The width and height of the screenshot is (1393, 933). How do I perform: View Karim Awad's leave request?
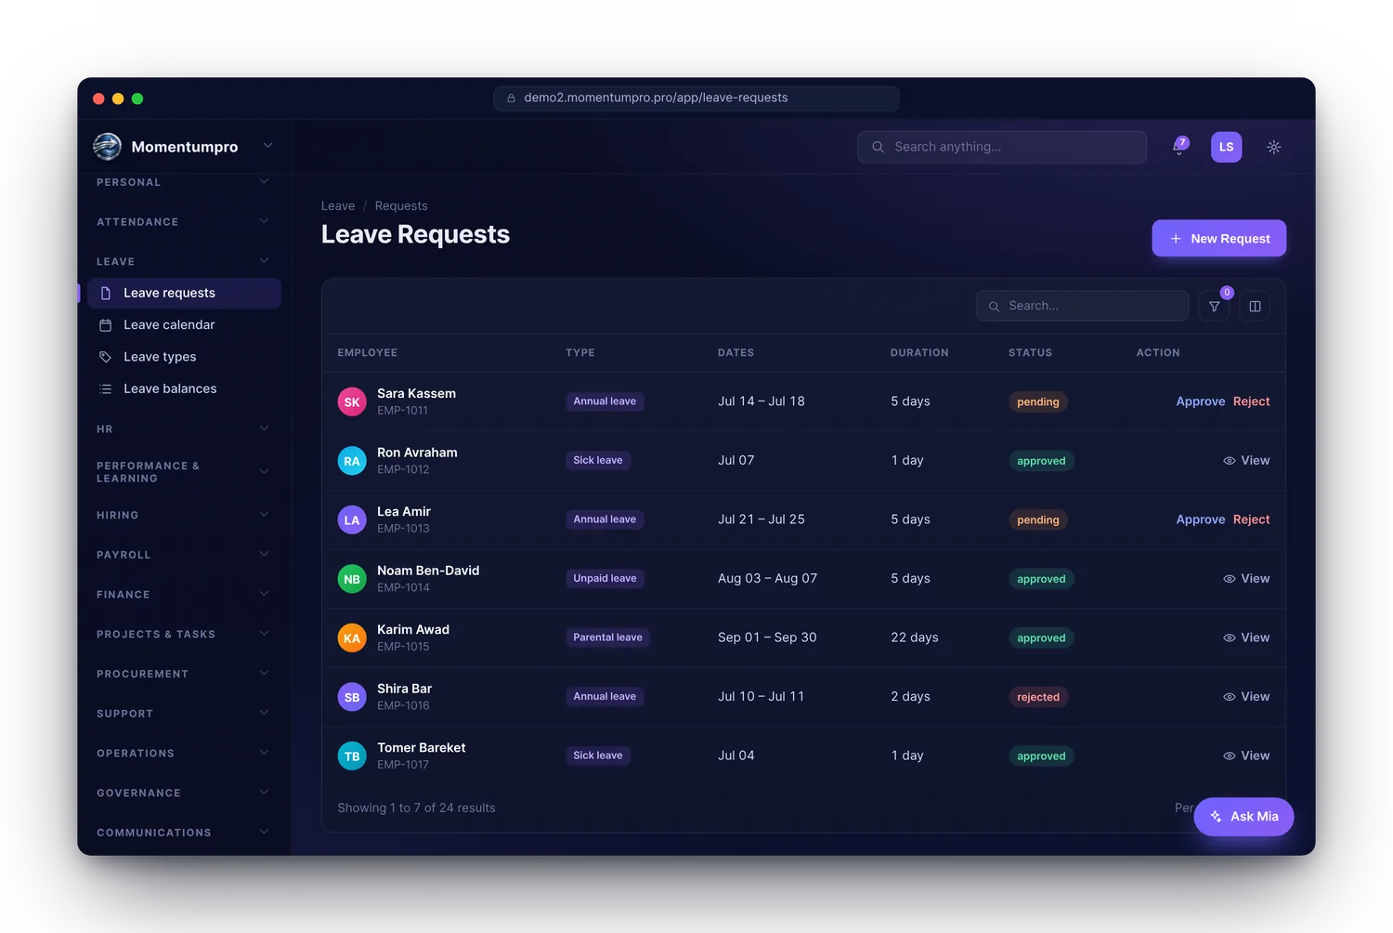[x=1246, y=637]
